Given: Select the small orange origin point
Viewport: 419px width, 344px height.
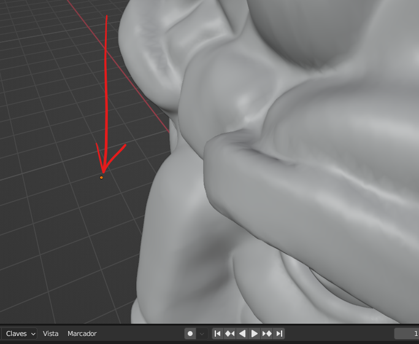Looking at the screenshot, I should point(101,178).
